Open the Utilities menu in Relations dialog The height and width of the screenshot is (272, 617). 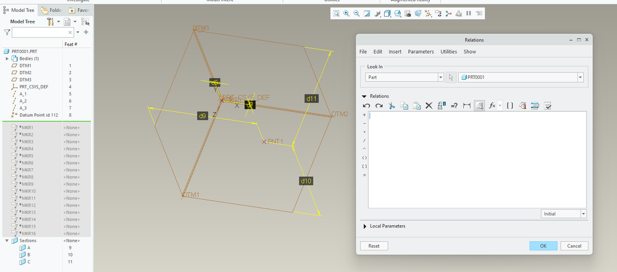(x=448, y=51)
